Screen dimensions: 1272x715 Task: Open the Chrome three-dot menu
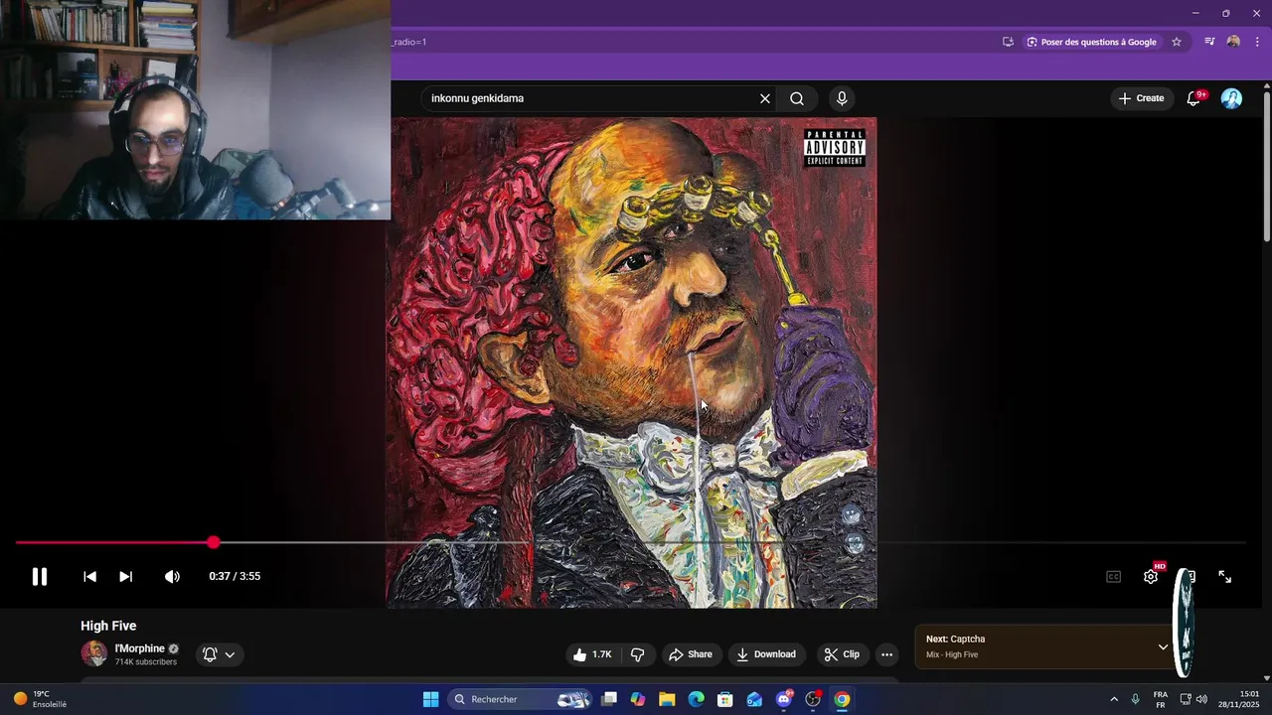pos(1257,42)
